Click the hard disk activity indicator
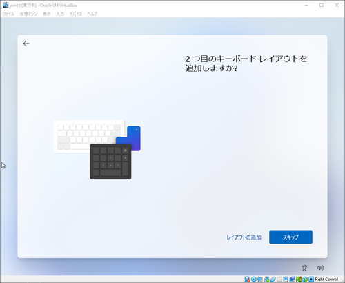Image resolution: width=345 pixels, height=283 pixels. (x=247, y=280)
